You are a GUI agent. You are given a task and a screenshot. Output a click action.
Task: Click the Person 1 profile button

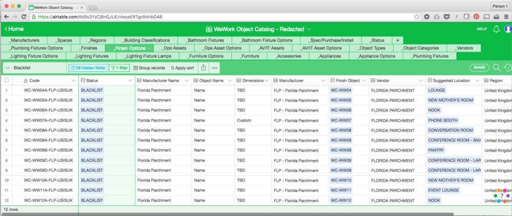pos(500,6)
